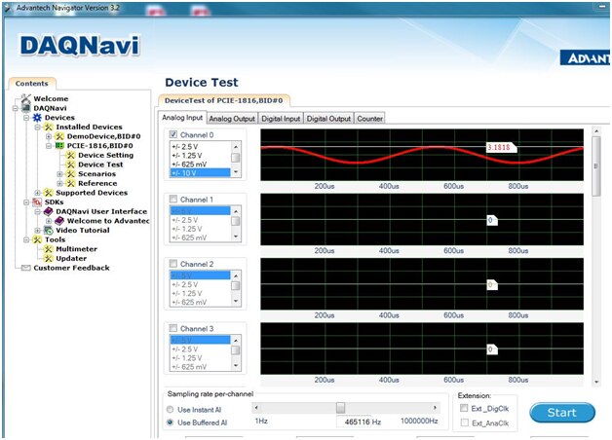Expand the Supported Devices node
This screenshot has width=612, height=440.
click(x=37, y=193)
